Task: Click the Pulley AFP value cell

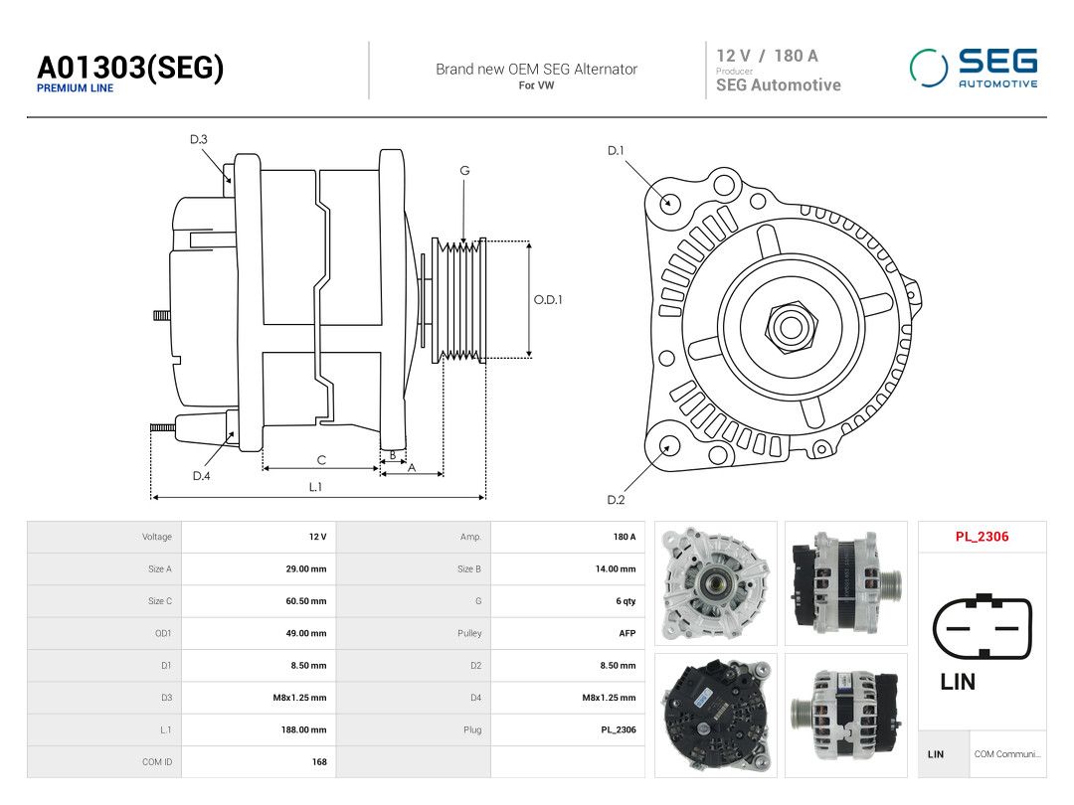Action: click(568, 633)
